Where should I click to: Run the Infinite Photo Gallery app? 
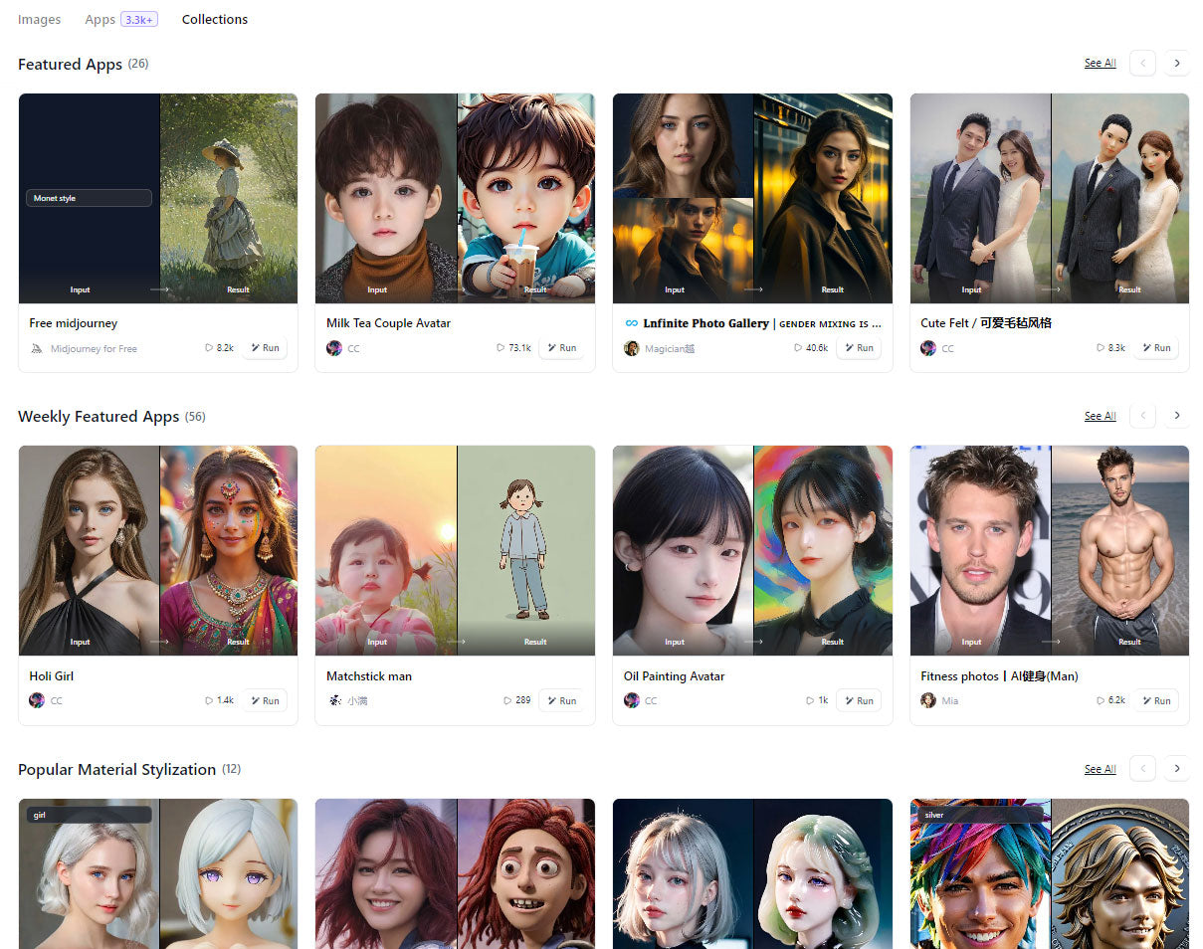(859, 348)
